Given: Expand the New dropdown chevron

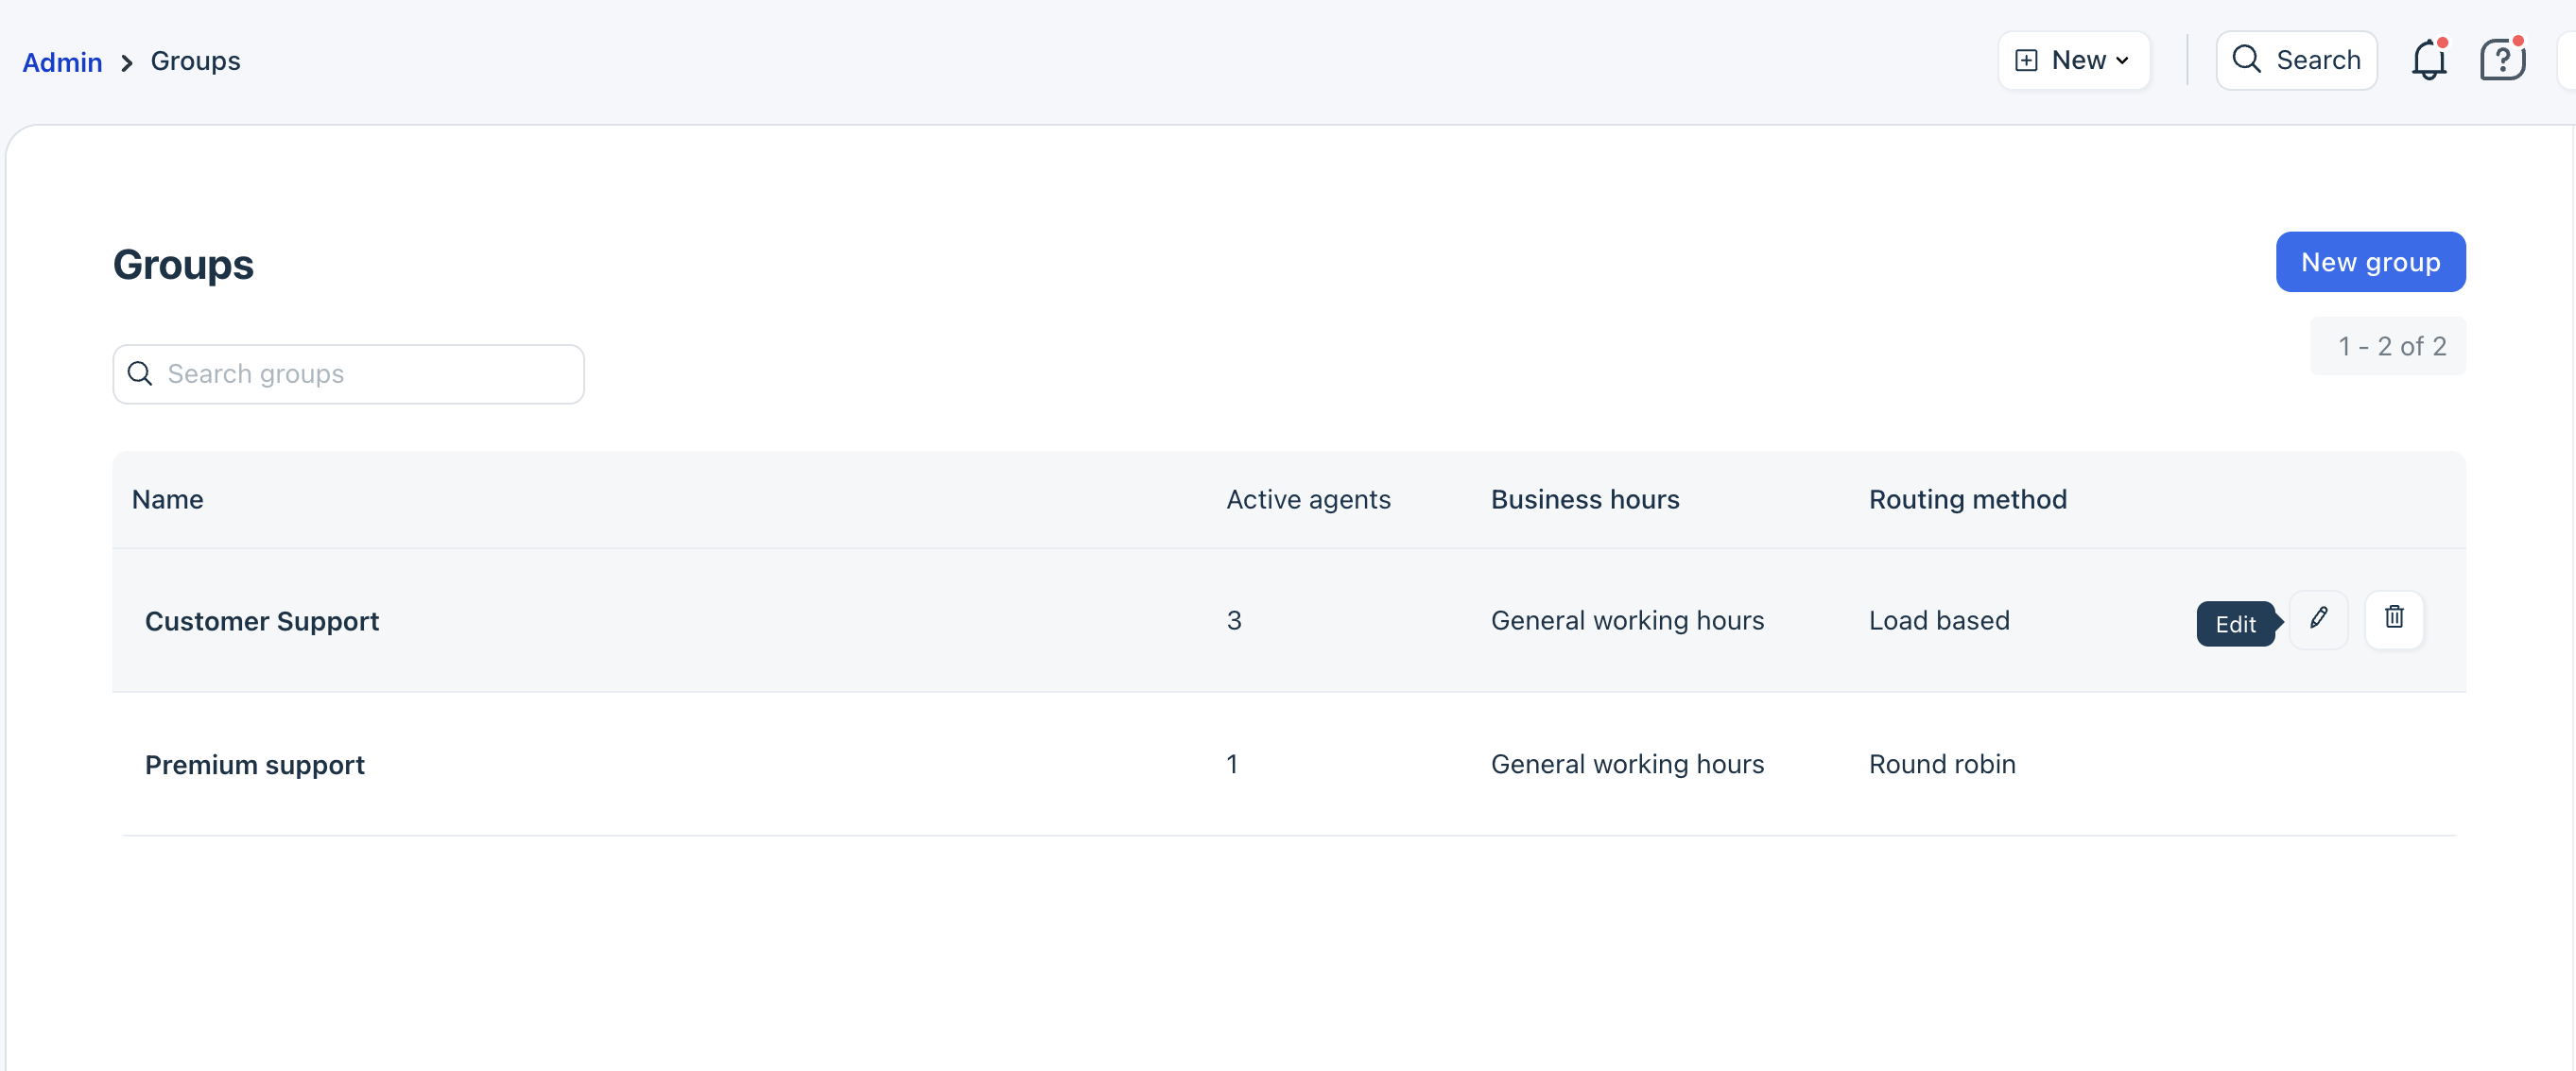Looking at the screenshot, I should (2123, 61).
